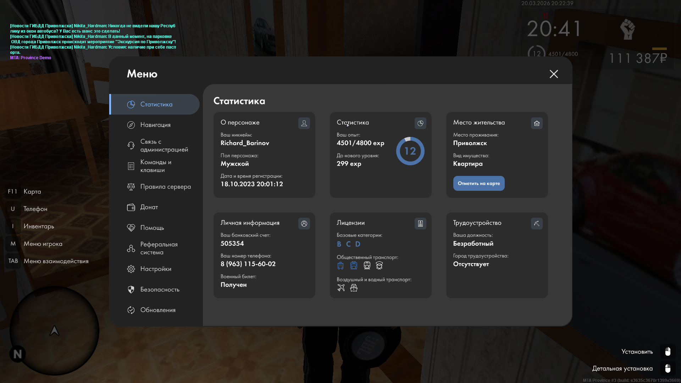Click the train transport license icon
Screen dimensions: 681x383
pos(367,266)
